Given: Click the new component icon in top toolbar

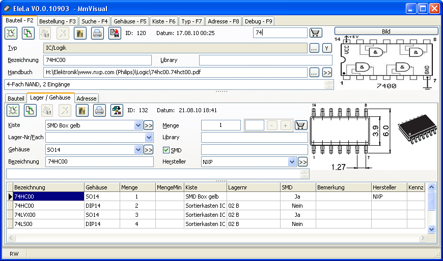Looking at the screenshot, I should 11,34.
